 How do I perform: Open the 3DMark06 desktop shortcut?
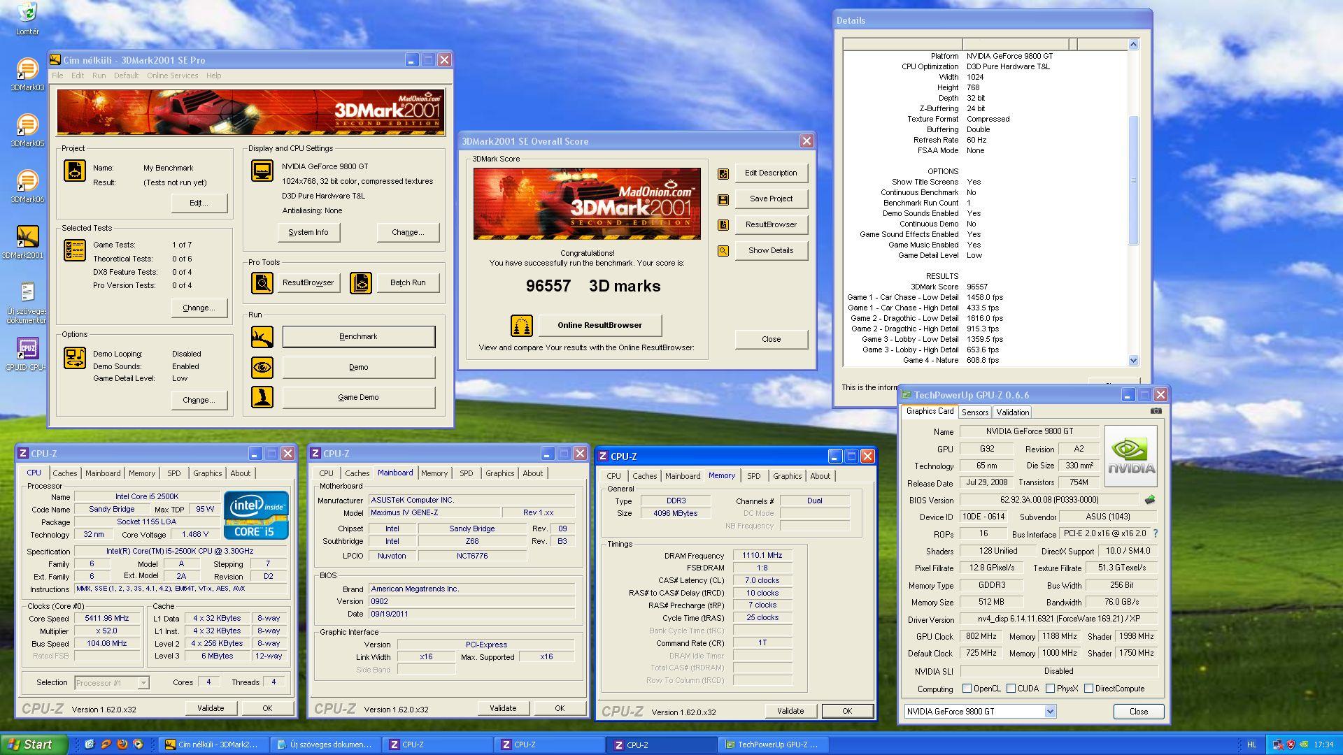27,186
